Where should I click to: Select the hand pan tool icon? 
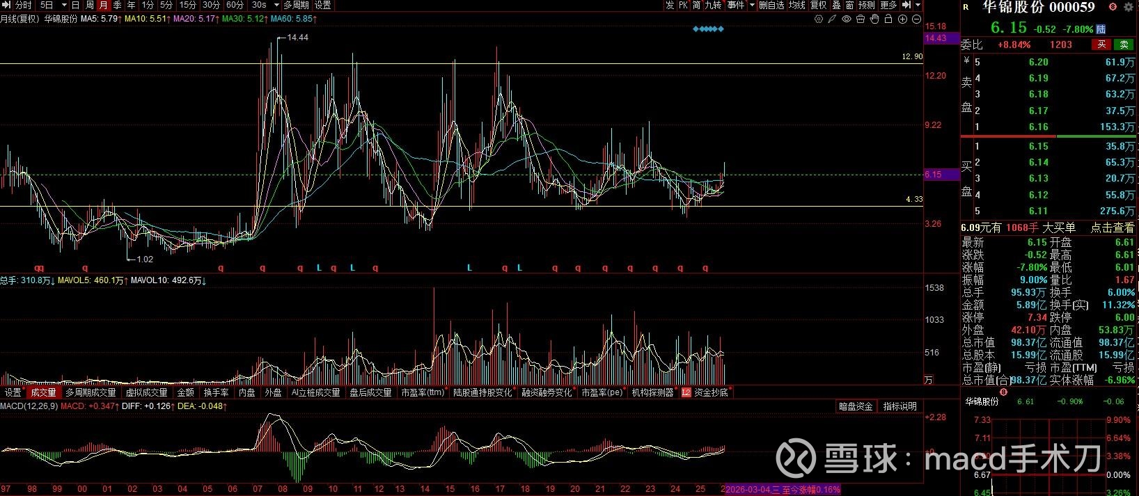tap(874, 19)
